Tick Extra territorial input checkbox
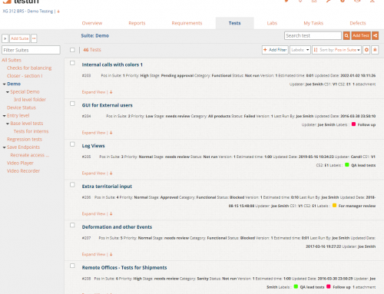The height and width of the screenshot is (294, 384). pyautogui.click(x=72, y=185)
